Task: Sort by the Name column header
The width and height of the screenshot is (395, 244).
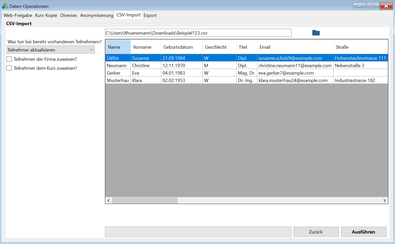Action: click(x=118, y=47)
